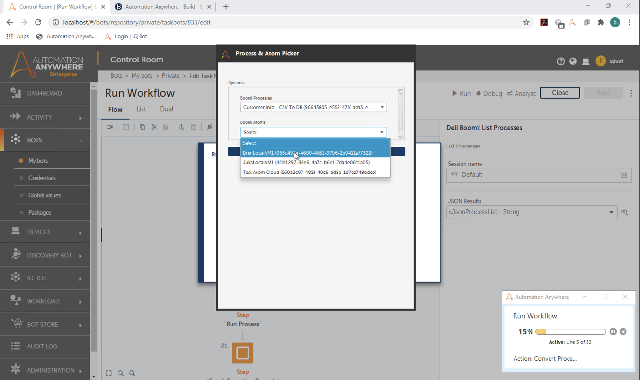Select the orange Step 21 node icon
640x380 pixels.
[x=243, y=353]
